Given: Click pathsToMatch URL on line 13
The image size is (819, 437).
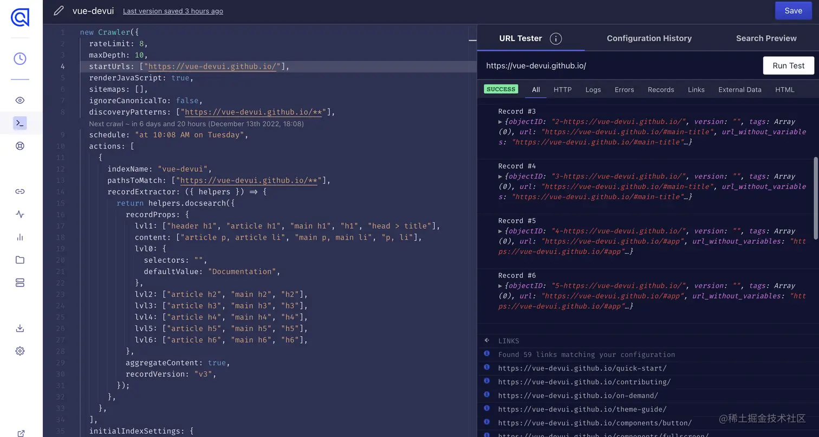Looking at the screenshot, I should [x=249, y=180].
